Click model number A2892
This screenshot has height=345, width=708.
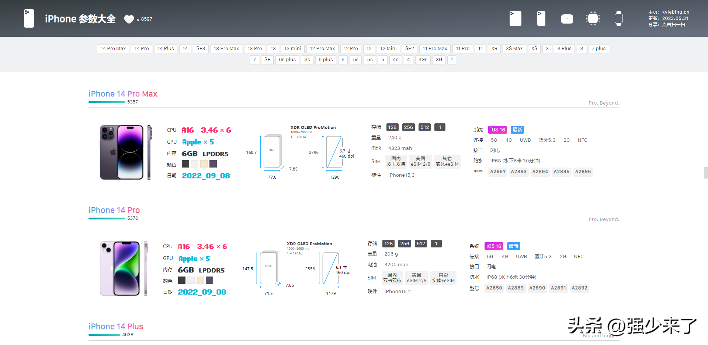point(580,288)
